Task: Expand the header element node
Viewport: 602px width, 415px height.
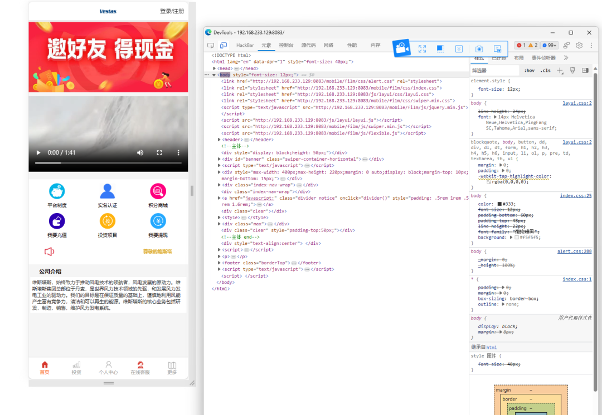Action: pyautogui.click(x=219, y=140)
